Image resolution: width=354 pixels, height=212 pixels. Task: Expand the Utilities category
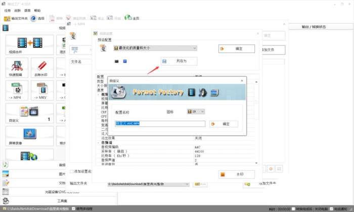(x=60, y=201)
